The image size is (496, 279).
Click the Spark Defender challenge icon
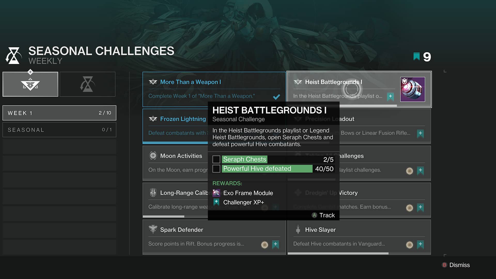[x=153, y=230]
